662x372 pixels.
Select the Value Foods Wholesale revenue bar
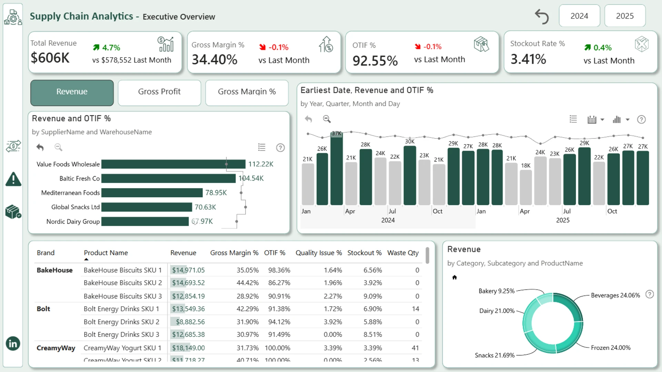pyautogui.click(x=173, y=164)
